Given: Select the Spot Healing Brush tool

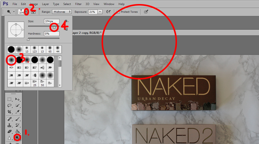Looking at the screenshot, I should [x=9, y=119].
